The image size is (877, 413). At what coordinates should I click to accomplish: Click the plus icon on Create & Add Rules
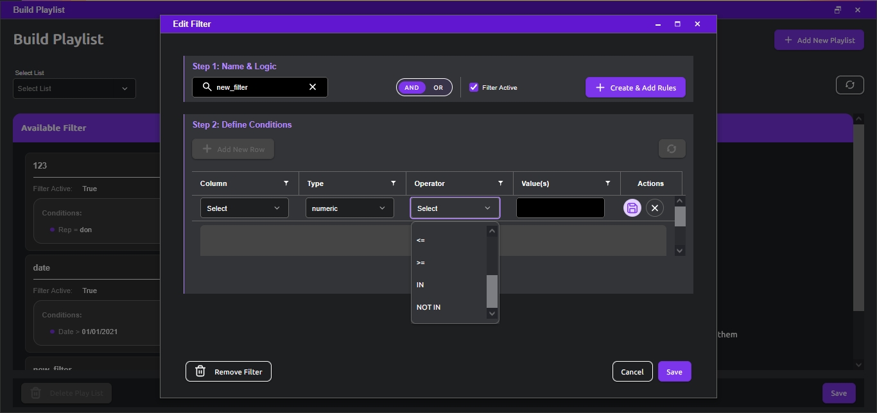click(x=600, y=88)
